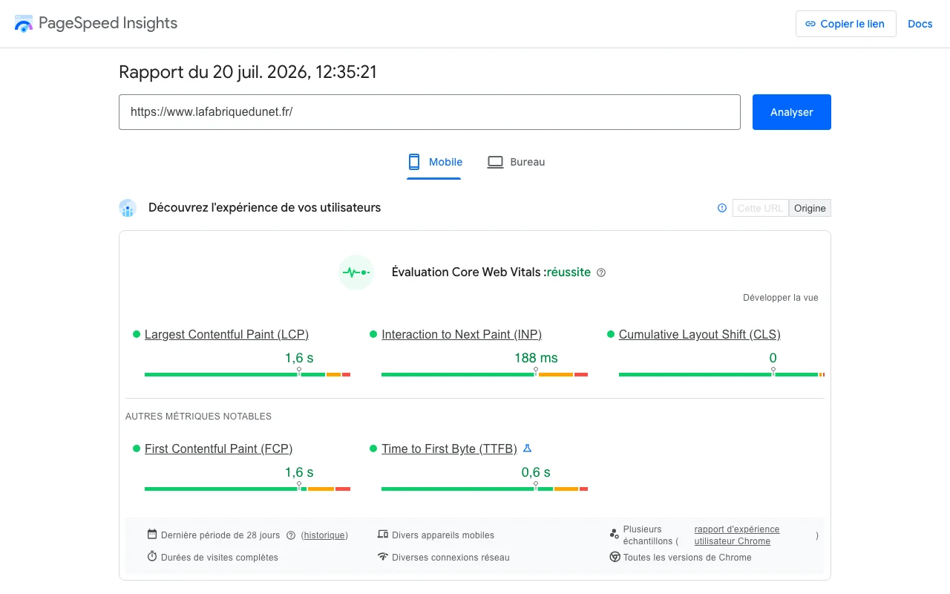Click the TTFB distribution bar
Screen dimensions: 950x594
pos(485,489)
